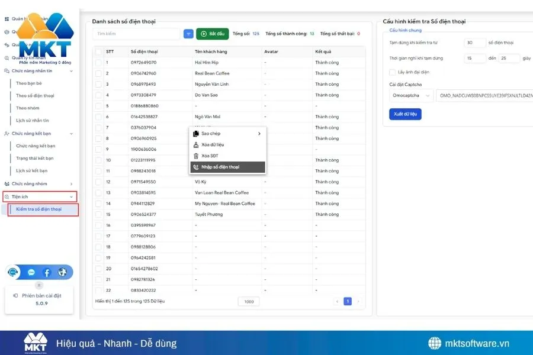Expand the Chức năng nhóm section
The image size is (533, 355).
pyautogui.click(x=39, y=184)
